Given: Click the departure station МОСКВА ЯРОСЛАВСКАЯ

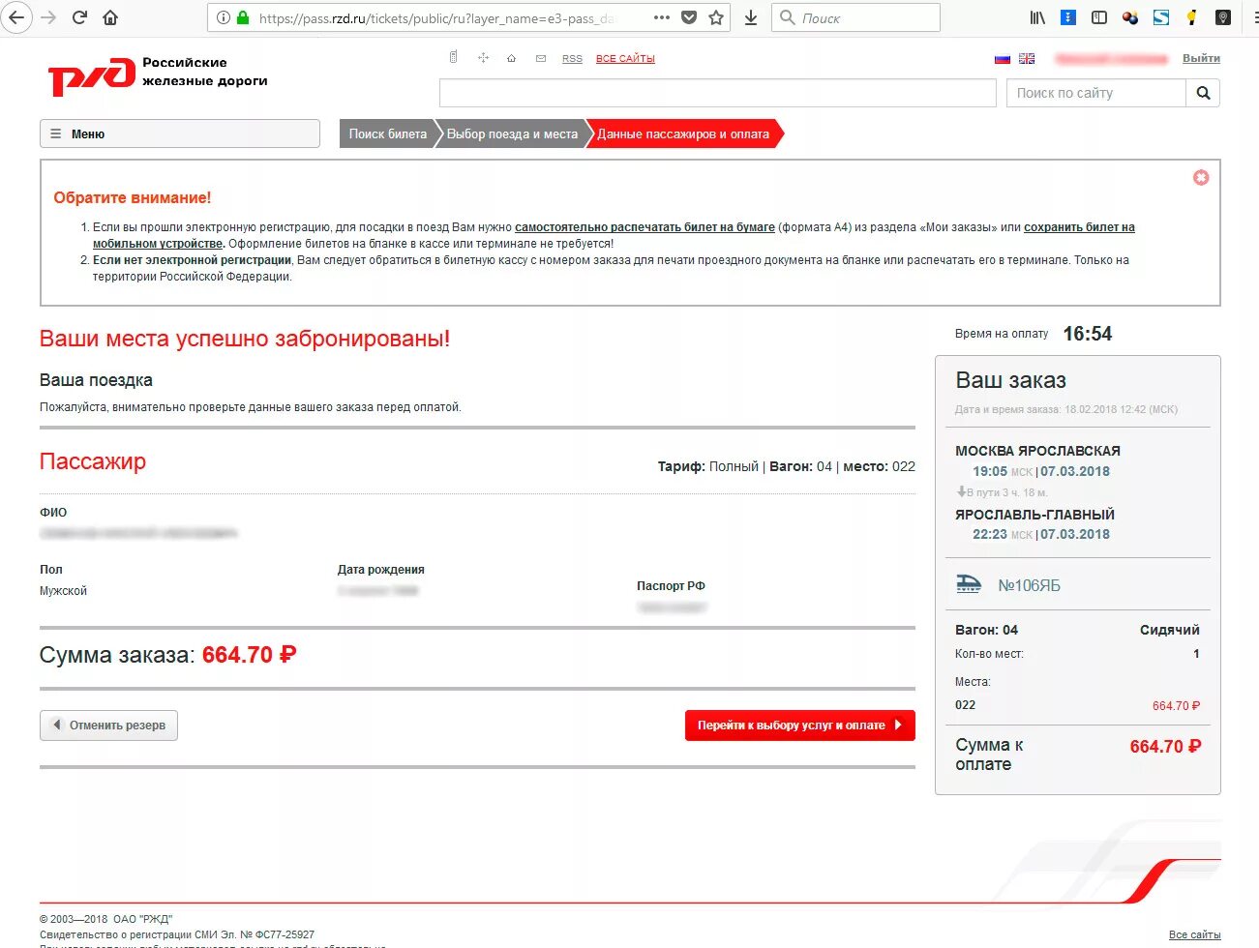Looking at the screenshot, I should (1037, 451).
